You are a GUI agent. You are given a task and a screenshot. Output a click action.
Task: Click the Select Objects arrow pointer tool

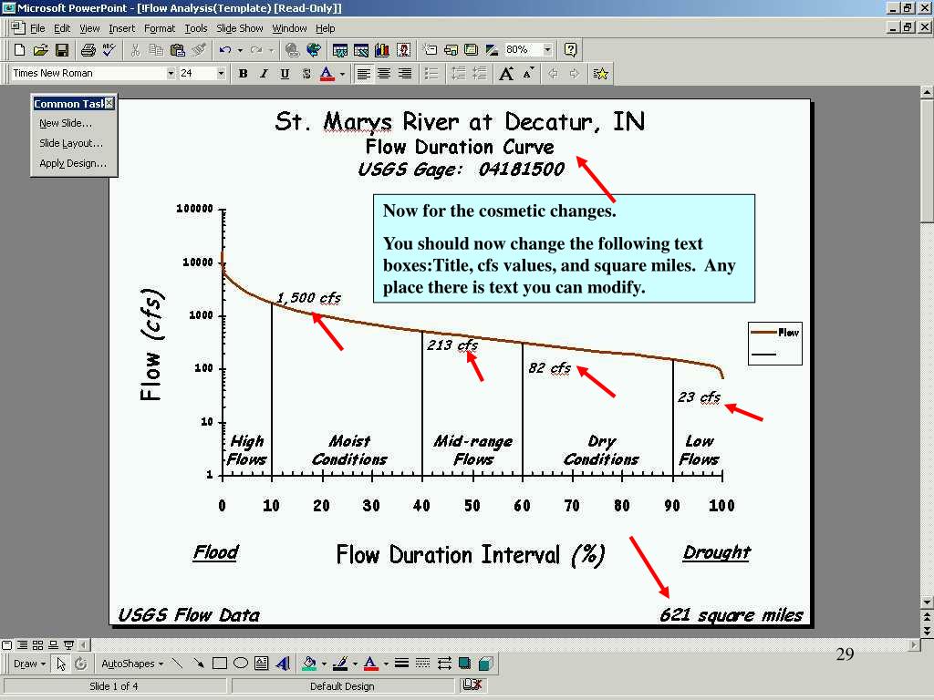61,664
